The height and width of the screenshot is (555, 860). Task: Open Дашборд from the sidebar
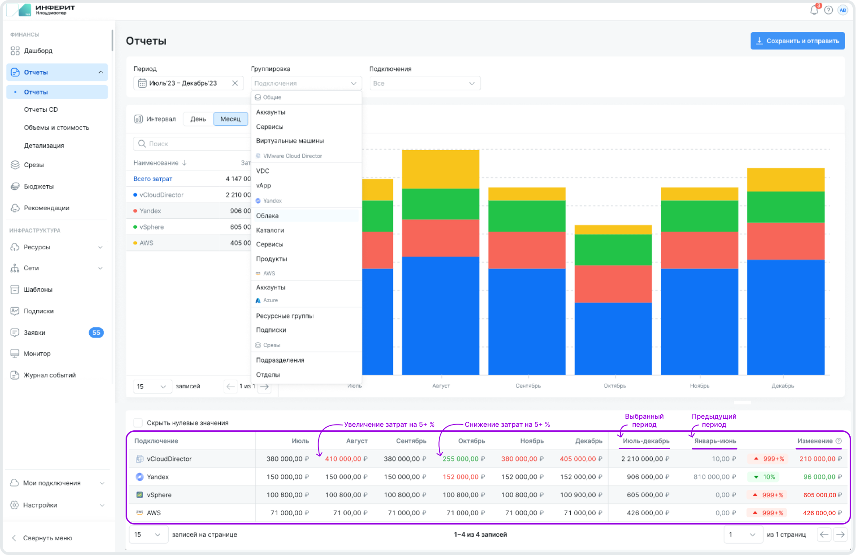click(38, 51)
